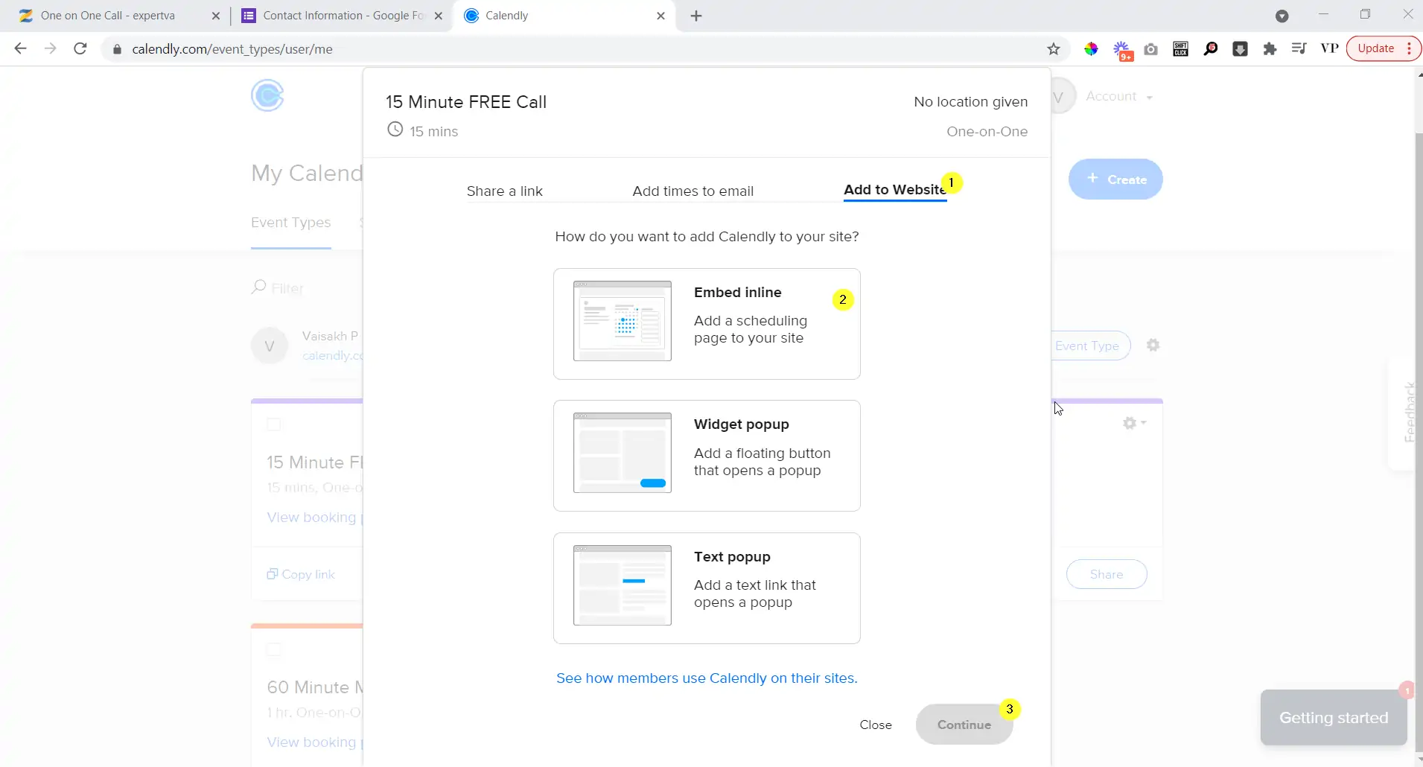The image size is (1423, 767).
Task: Open the color wheel extension
Action: (1092, 49)
